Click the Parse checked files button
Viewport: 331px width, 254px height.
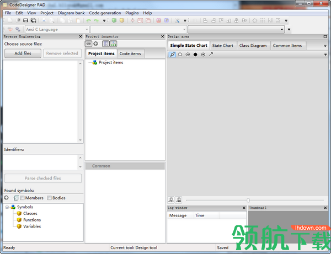pyautogui.click(x=43, y=178)
